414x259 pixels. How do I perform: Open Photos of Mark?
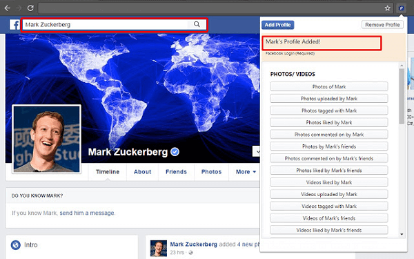329,87
